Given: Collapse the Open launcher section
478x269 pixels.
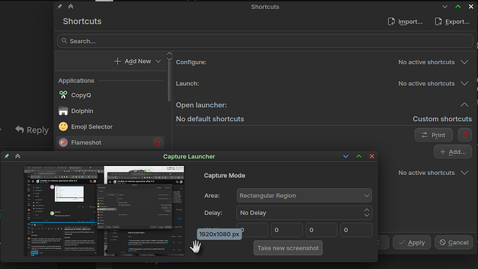Looking at the screenshot, I should (x=464, y=104).
